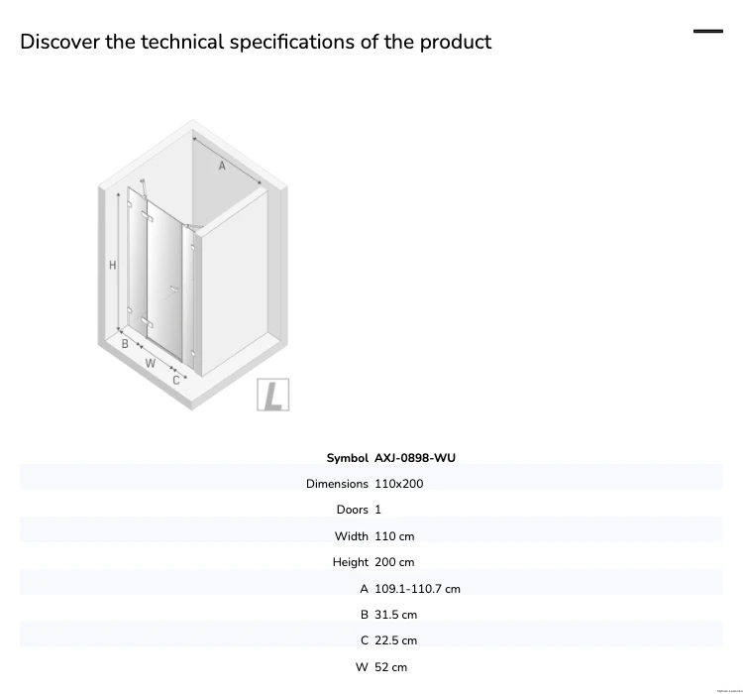Click the H height marker in diagram
Image resolution: width=743 pixels, height=694 pixels.
112,265
